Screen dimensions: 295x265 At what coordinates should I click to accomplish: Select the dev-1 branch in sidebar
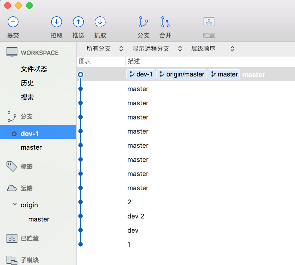30,134
